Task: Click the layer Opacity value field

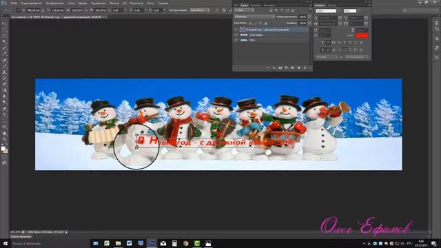Action: tap(302, 17)
